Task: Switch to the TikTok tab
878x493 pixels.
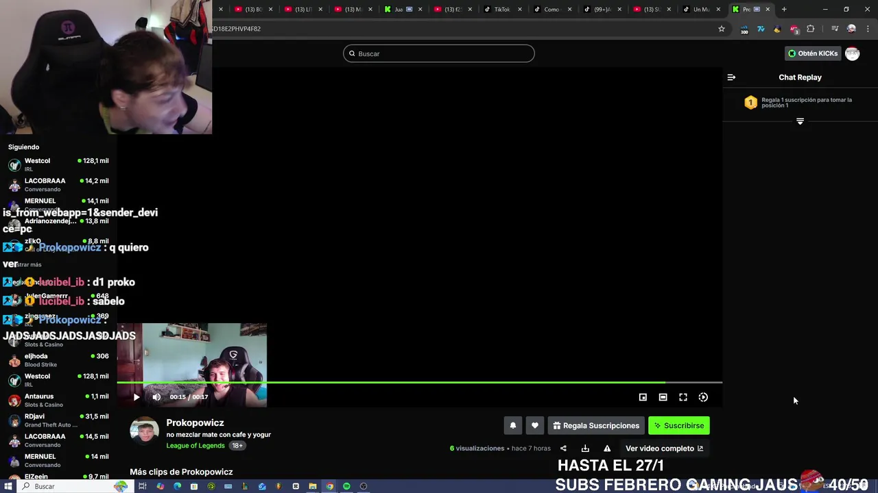Action: click(502, 9)
